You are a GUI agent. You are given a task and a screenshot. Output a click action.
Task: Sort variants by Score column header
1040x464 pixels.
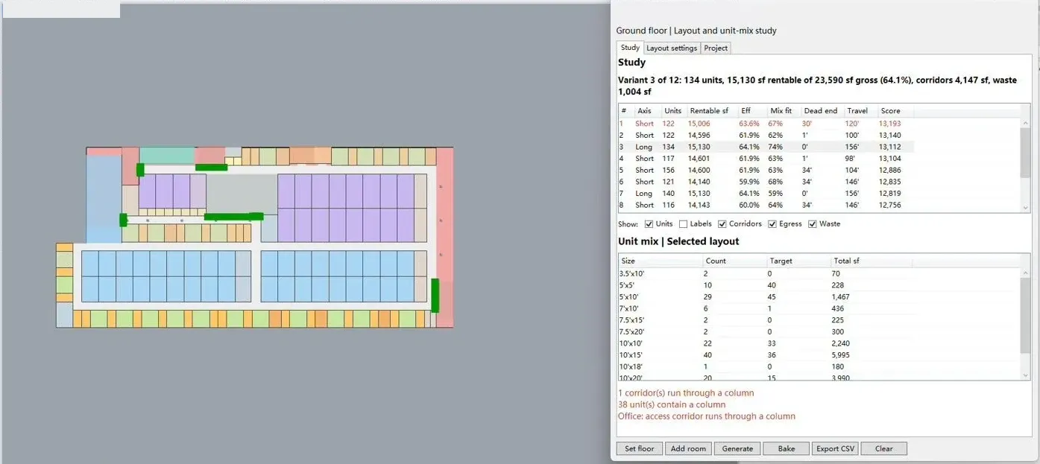click(x=895, y=111)
